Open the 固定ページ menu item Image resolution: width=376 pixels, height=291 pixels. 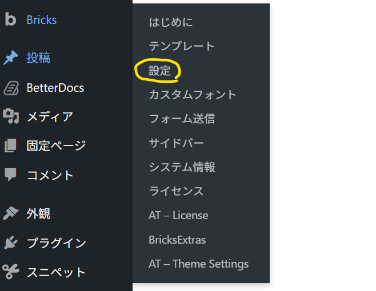[56, 145]
